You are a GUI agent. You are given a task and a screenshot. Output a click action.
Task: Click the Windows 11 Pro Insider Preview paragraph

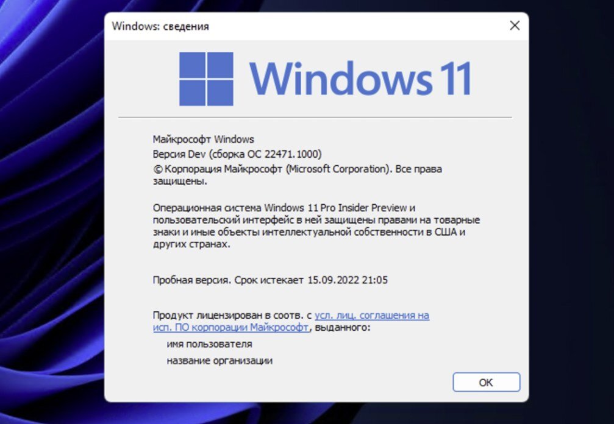point(316,225)
